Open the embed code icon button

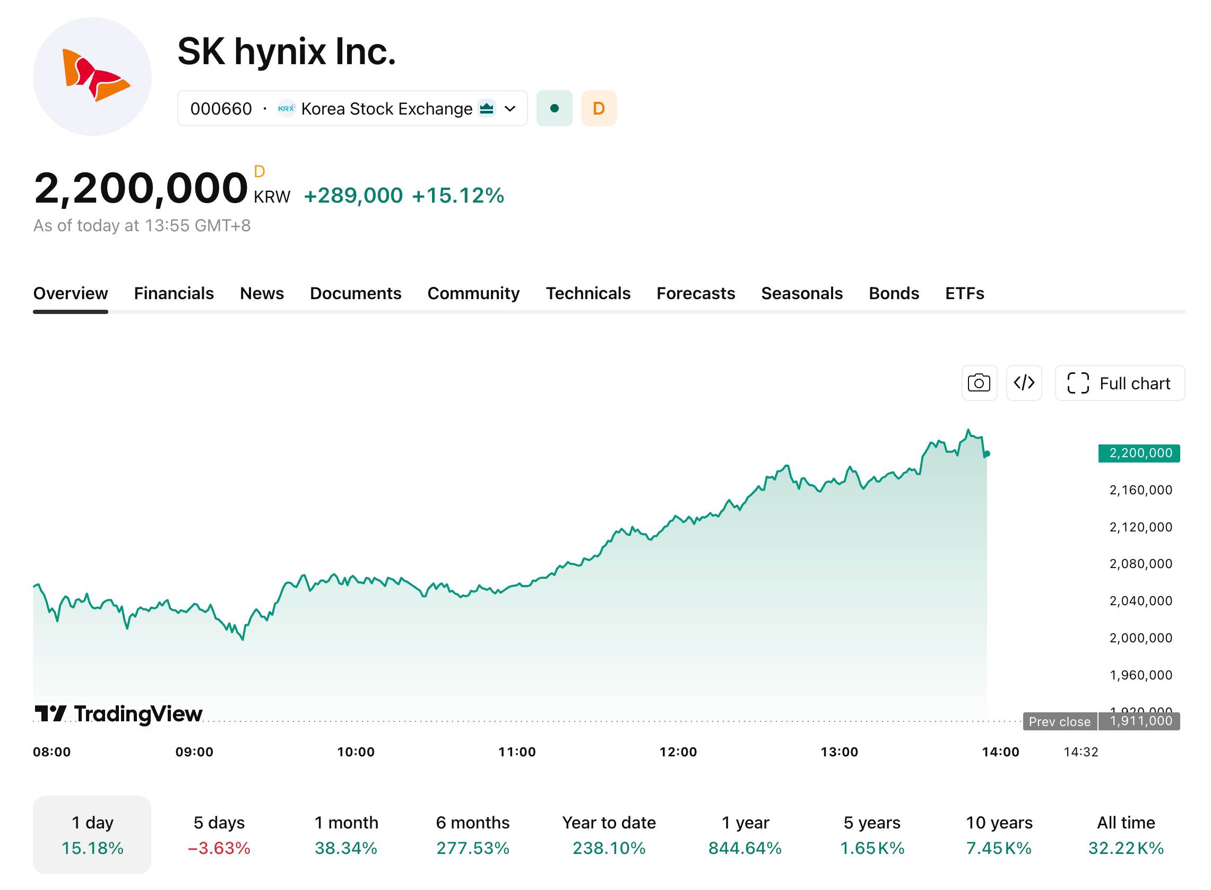pyautogui.click(x=1024, y=383)
